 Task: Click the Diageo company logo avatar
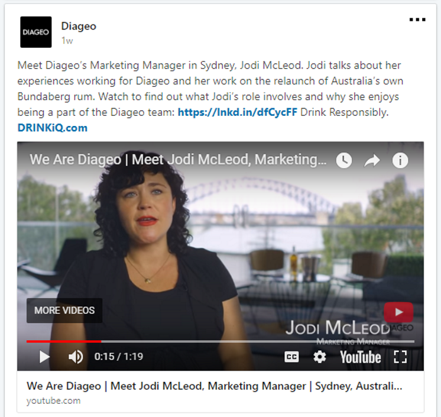pos(36,32)
